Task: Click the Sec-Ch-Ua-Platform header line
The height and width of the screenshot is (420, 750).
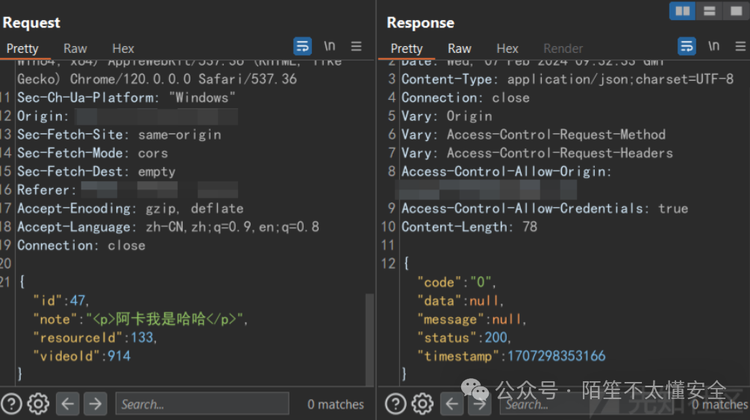Action: [x=126, y=98]
